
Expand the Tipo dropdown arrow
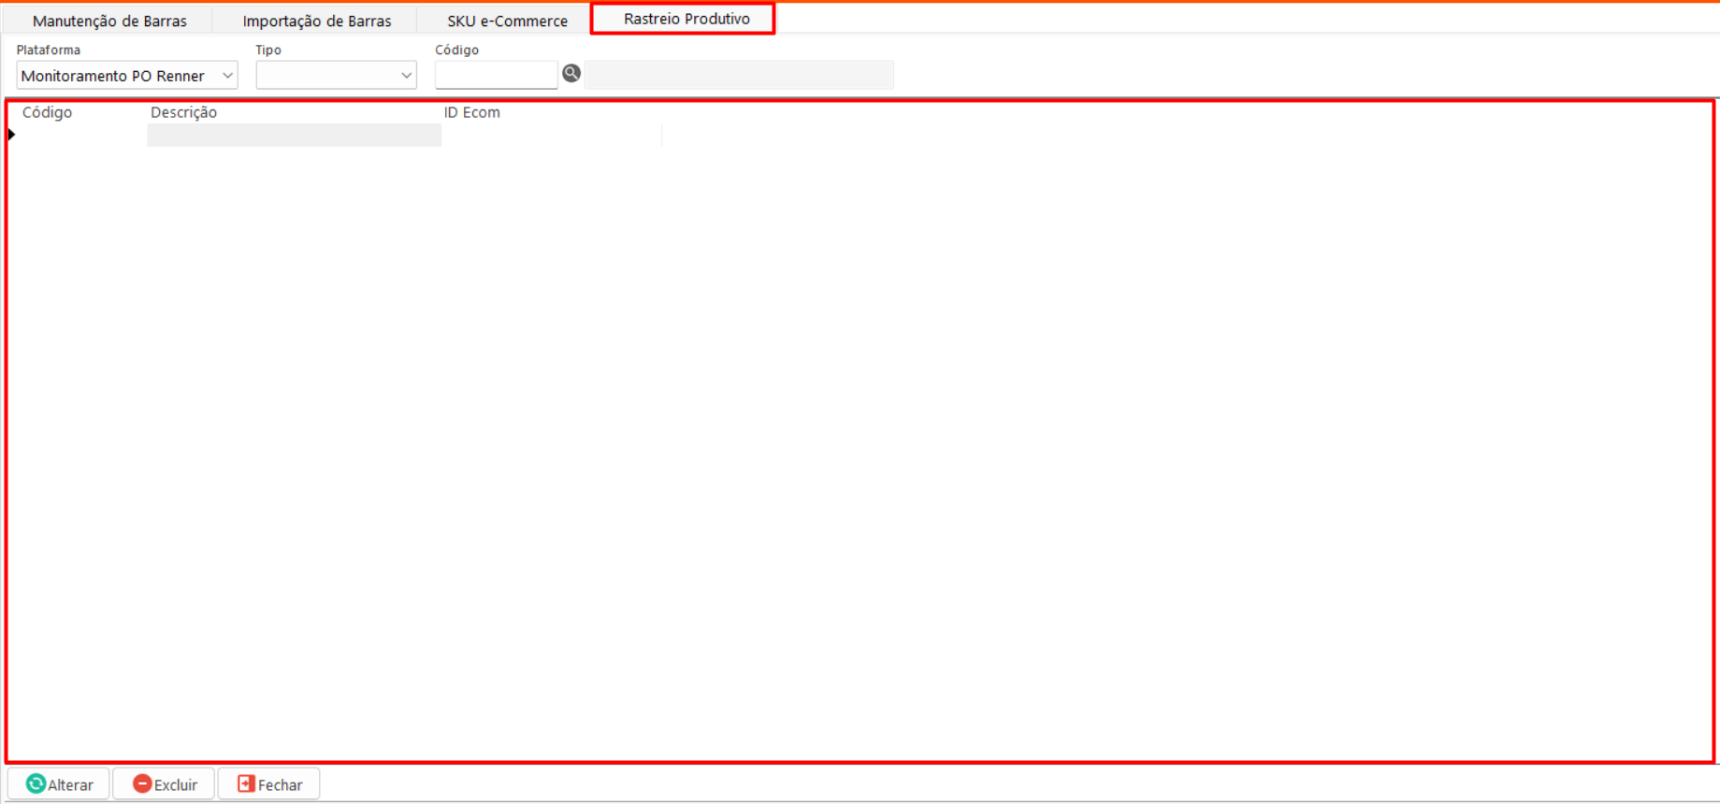coord(406,76)
